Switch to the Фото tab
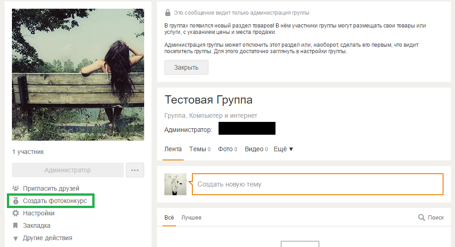The height and width of the screenshot is (247, 455). [x=225, y=149]
